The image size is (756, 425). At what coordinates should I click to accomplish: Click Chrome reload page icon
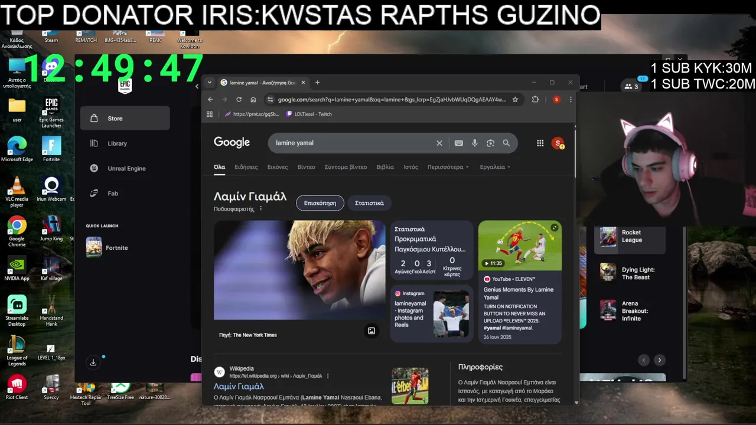(239, 100)
